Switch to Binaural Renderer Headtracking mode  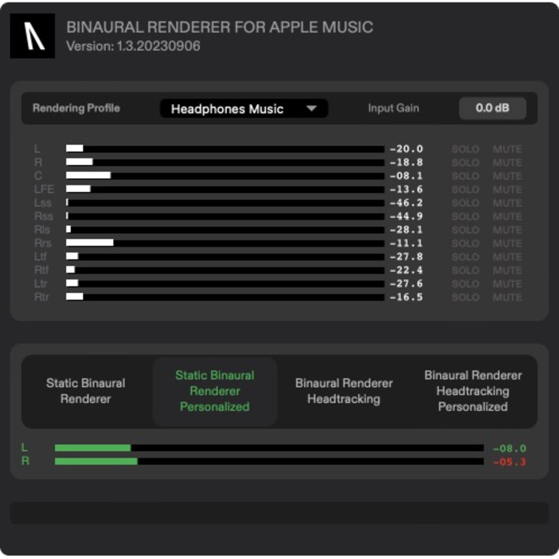[x=344, y=391]
